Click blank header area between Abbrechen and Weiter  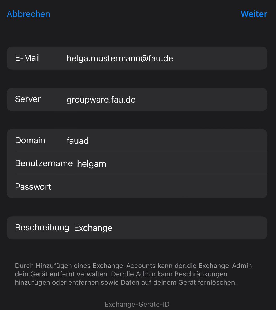143,14
